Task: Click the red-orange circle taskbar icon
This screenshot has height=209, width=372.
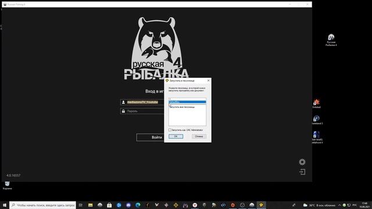Action: tap(233, 205)
